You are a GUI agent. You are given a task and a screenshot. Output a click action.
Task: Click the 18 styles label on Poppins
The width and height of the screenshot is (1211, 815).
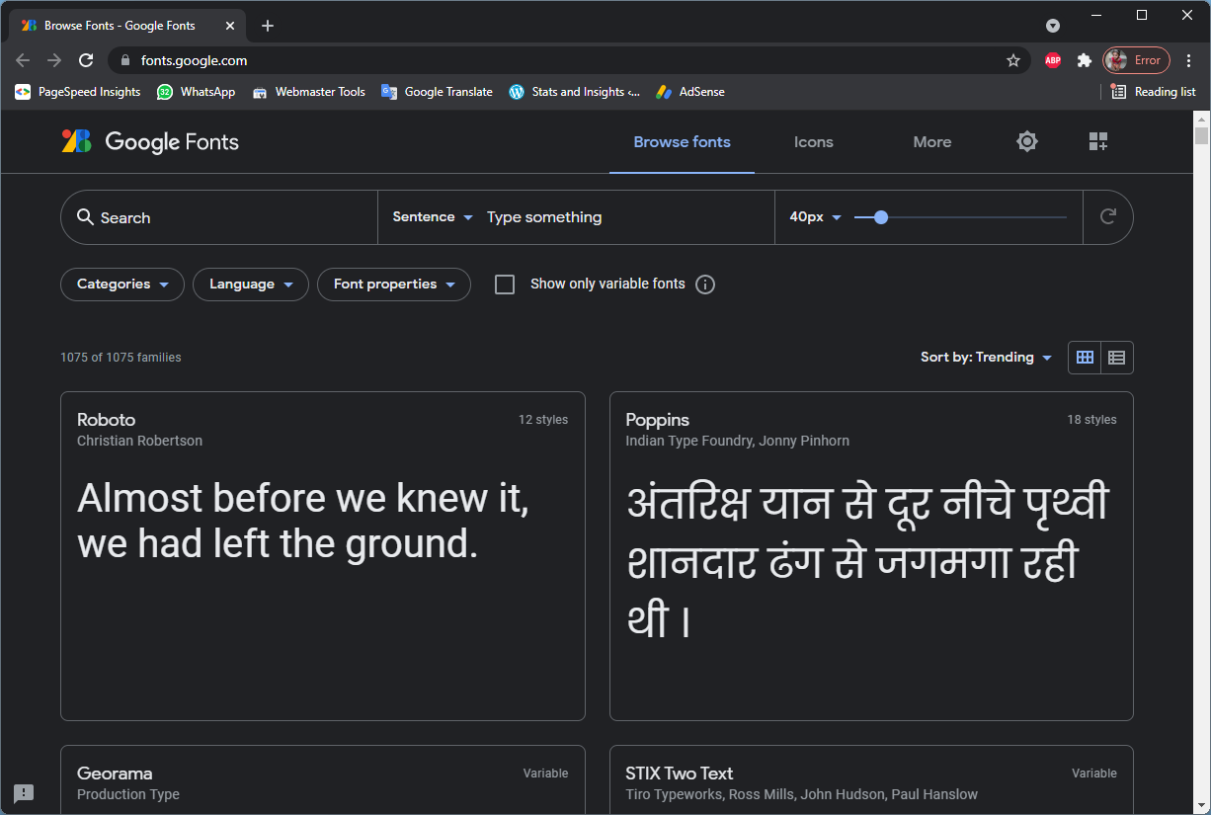pyautogui.click(x=1091, y=420)
